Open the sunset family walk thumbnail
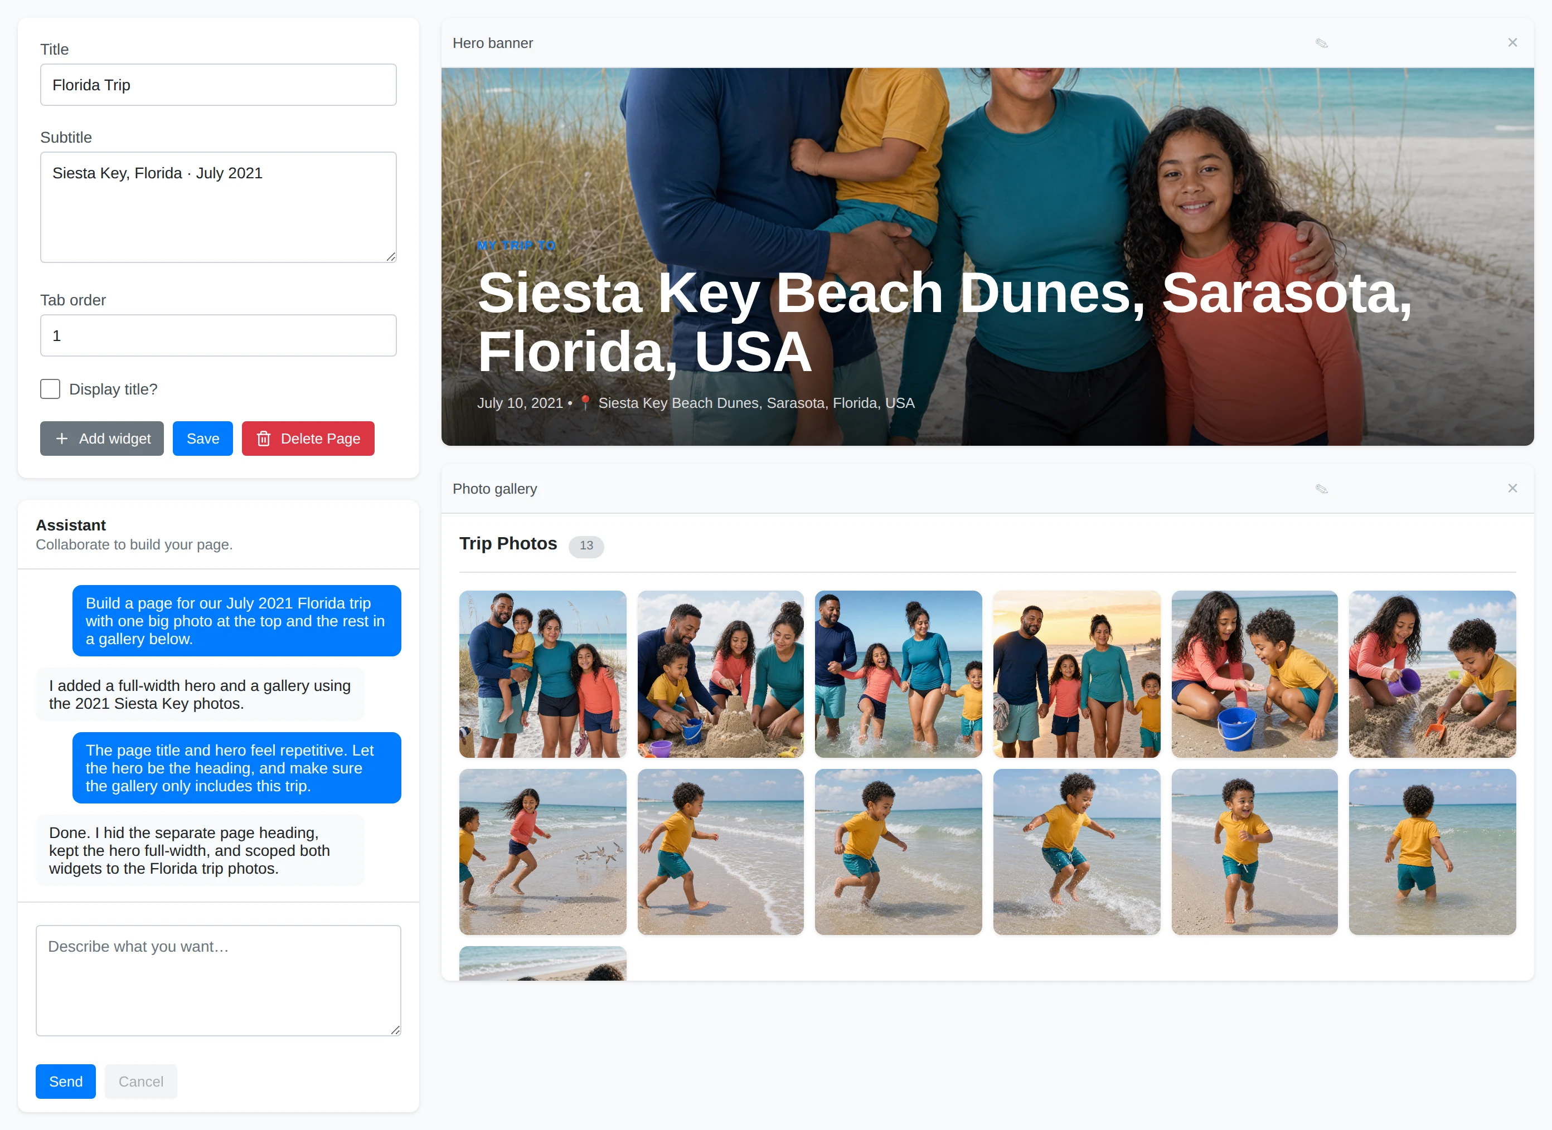1552x1130 pixels. pyautogui.click(x=1076, y=674)
